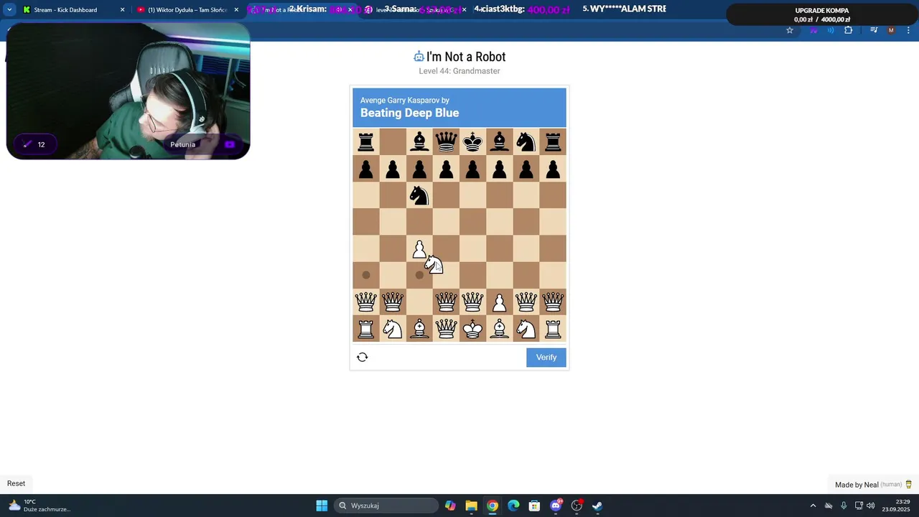Select the white rook on h1

tap(553, 329)
